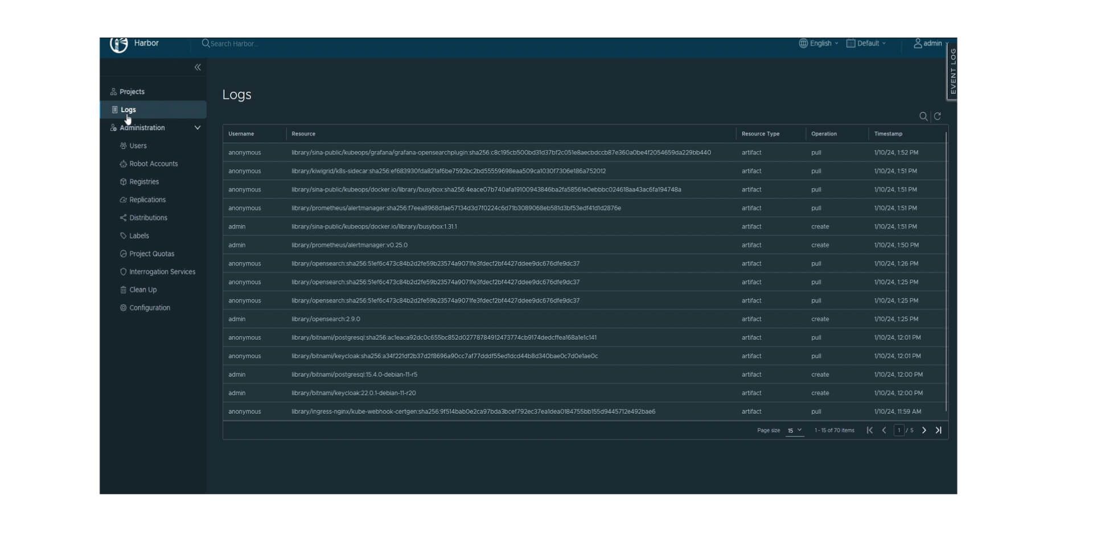Click the current page number field

(899, 430)
